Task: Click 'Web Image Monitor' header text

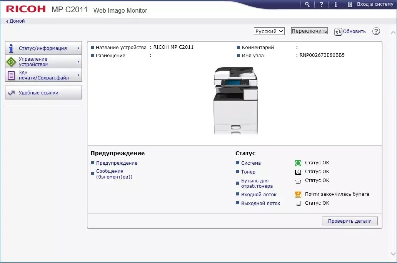Action: [120, 10]
